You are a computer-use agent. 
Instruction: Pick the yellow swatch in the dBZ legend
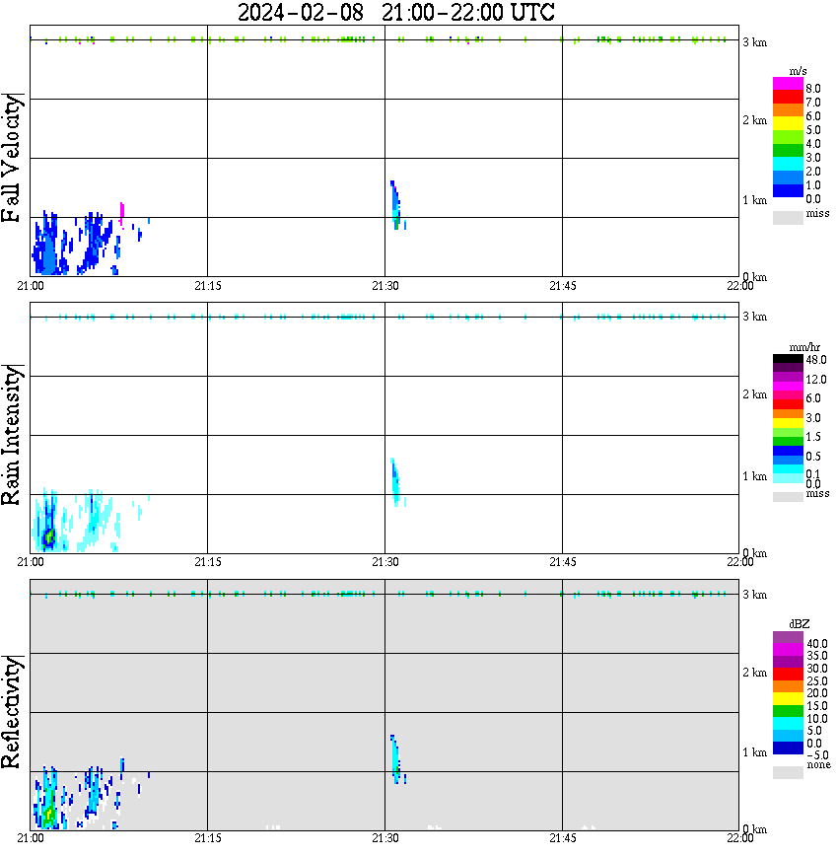[x=788, y=698]
